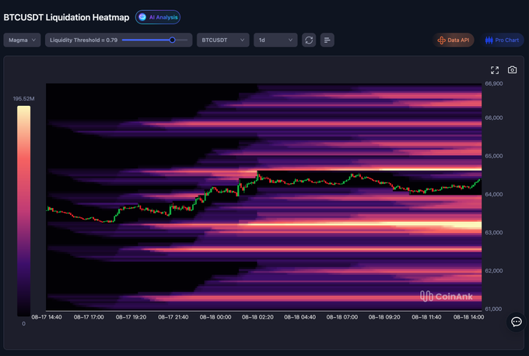This screenshot has height=356, width=529.
Task: Expand the chart to fullscreen
Action: [495, 70]
